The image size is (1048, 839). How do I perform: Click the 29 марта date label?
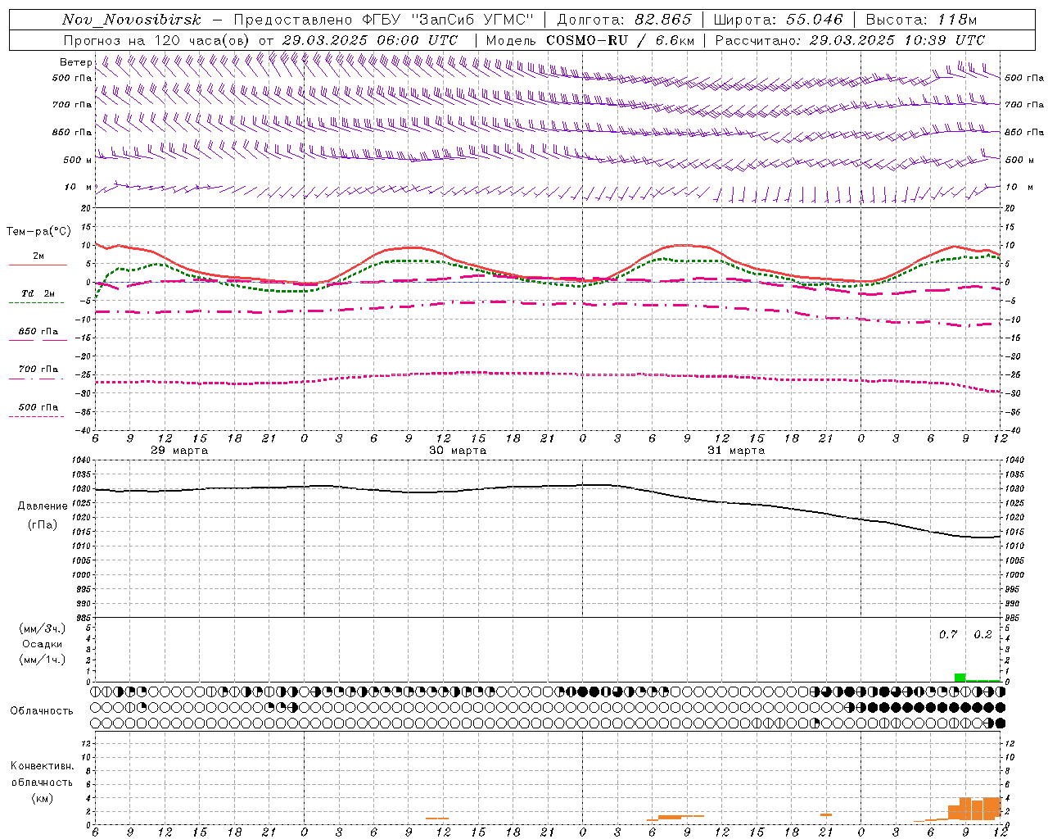coord(179,451)
